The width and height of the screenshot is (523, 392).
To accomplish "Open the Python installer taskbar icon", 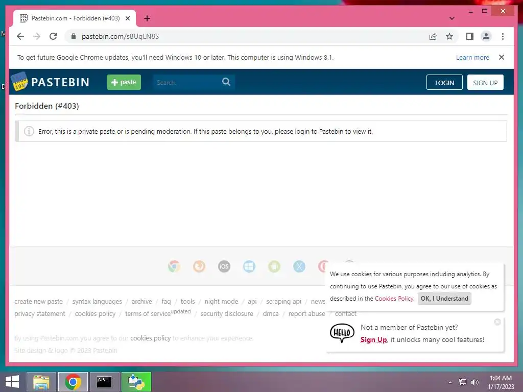I will (x=136, y=382).
